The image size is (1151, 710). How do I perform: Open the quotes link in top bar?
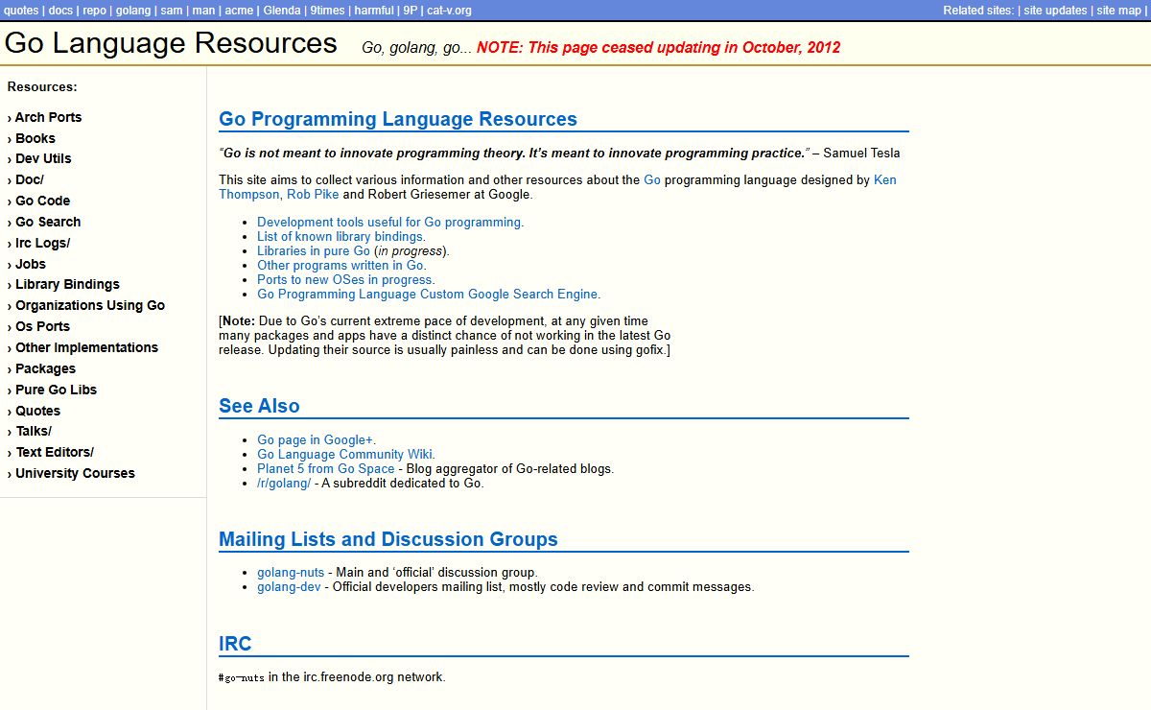[21, 11]
